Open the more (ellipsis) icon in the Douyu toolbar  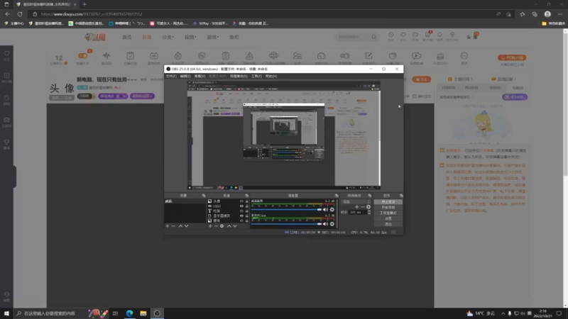464,56
